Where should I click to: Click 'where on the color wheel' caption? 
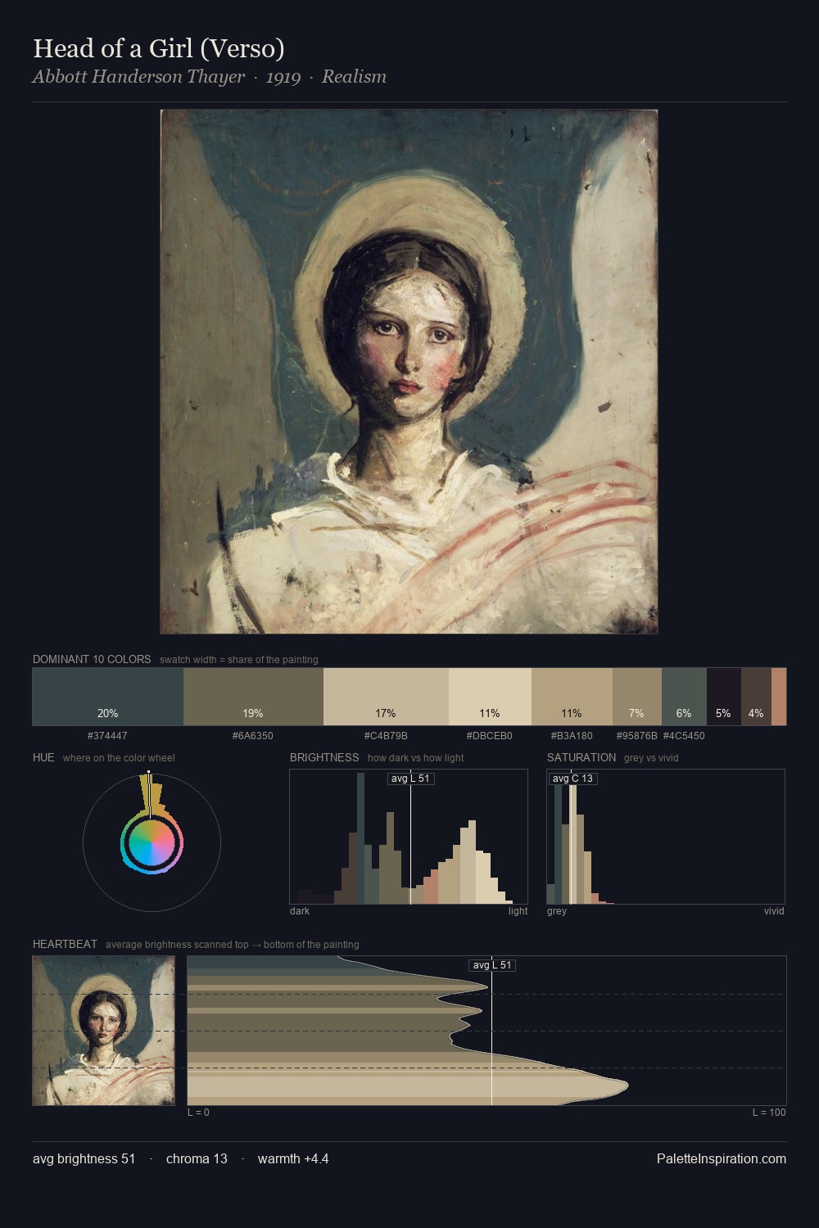119,758
